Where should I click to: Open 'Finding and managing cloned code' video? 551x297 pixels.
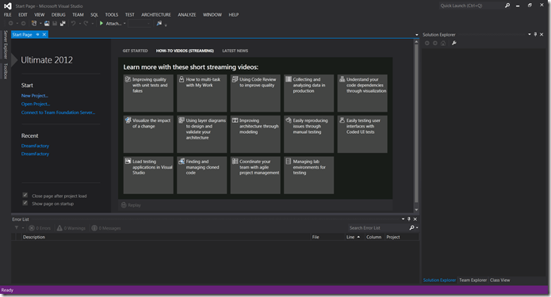[201, 175]
